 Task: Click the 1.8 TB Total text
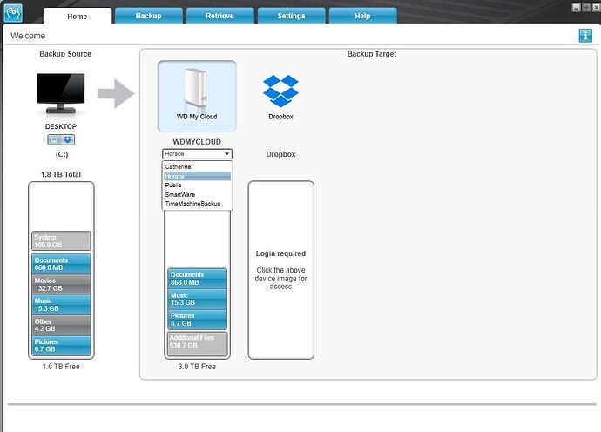click(x=61, y=174)
